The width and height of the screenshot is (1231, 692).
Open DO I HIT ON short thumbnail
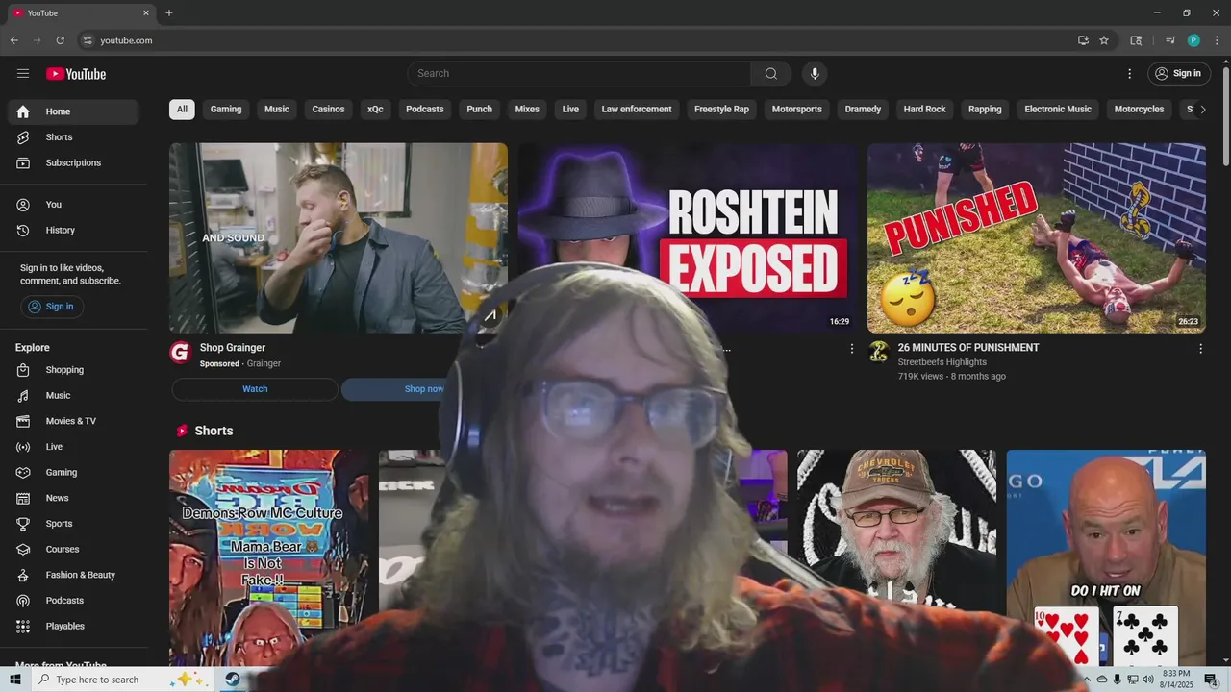(x=1106, y=557)
